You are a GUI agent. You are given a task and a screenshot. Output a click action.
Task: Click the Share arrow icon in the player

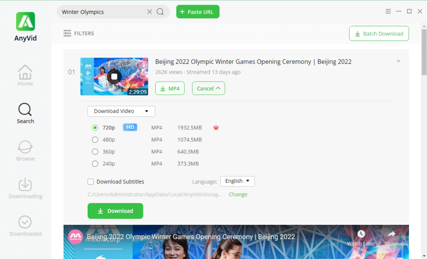point(392,234)
